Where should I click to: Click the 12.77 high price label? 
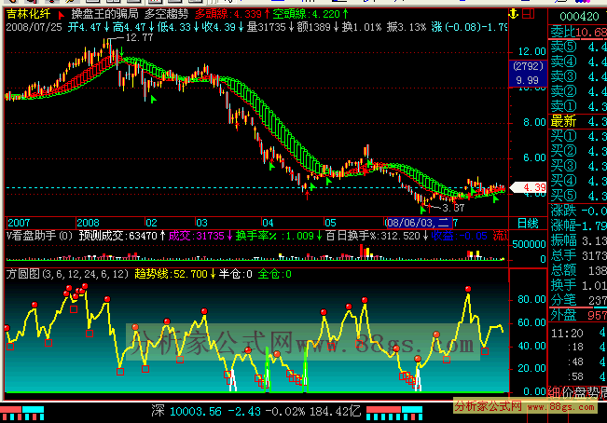pos(139,37)
